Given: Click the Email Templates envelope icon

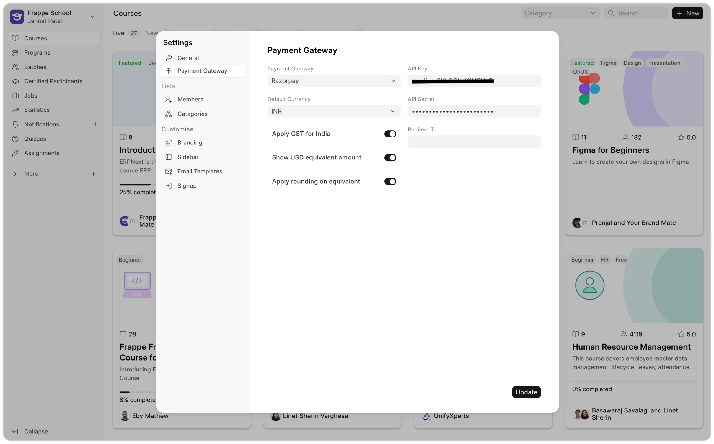Looking at the screenshot, I should pos(169,171).
